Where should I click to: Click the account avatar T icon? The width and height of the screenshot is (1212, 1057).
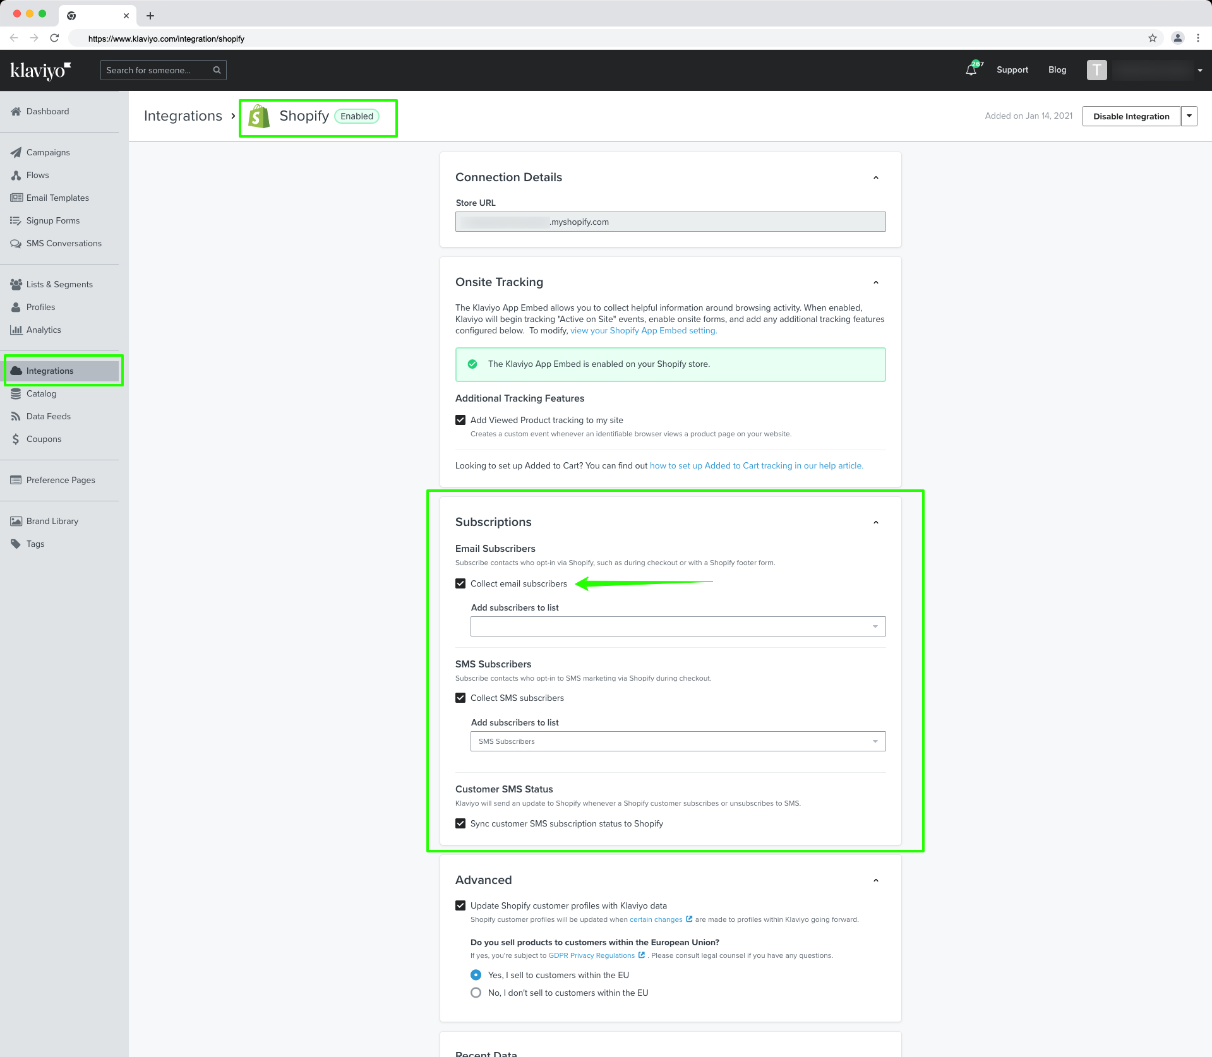pos(1096,70)
